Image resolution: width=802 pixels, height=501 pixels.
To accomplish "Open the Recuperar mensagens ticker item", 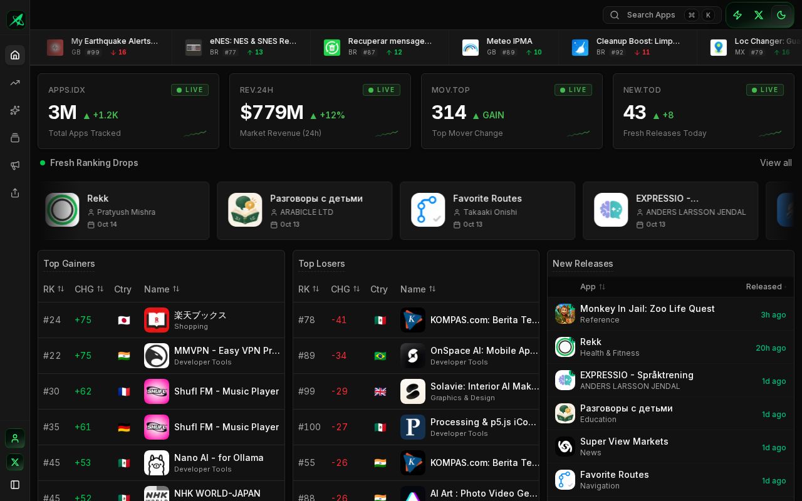I will point(380,47).
